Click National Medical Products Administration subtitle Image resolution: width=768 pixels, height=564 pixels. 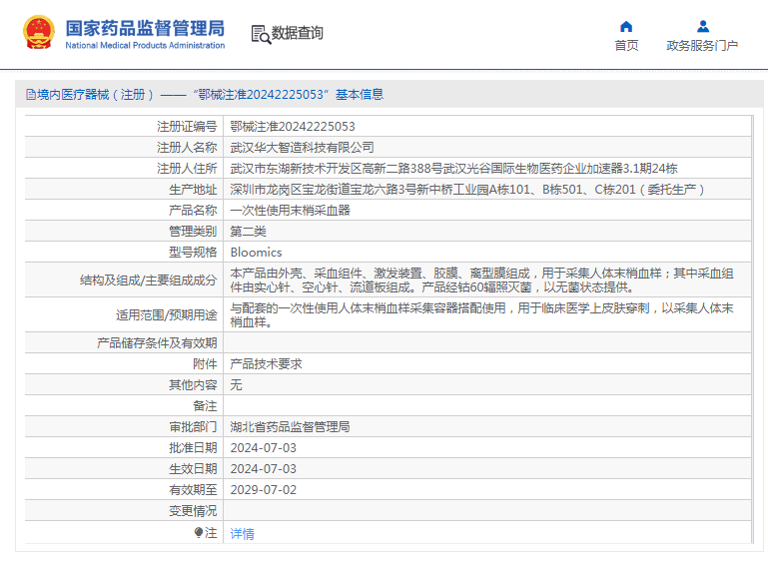tap(145, 45)
